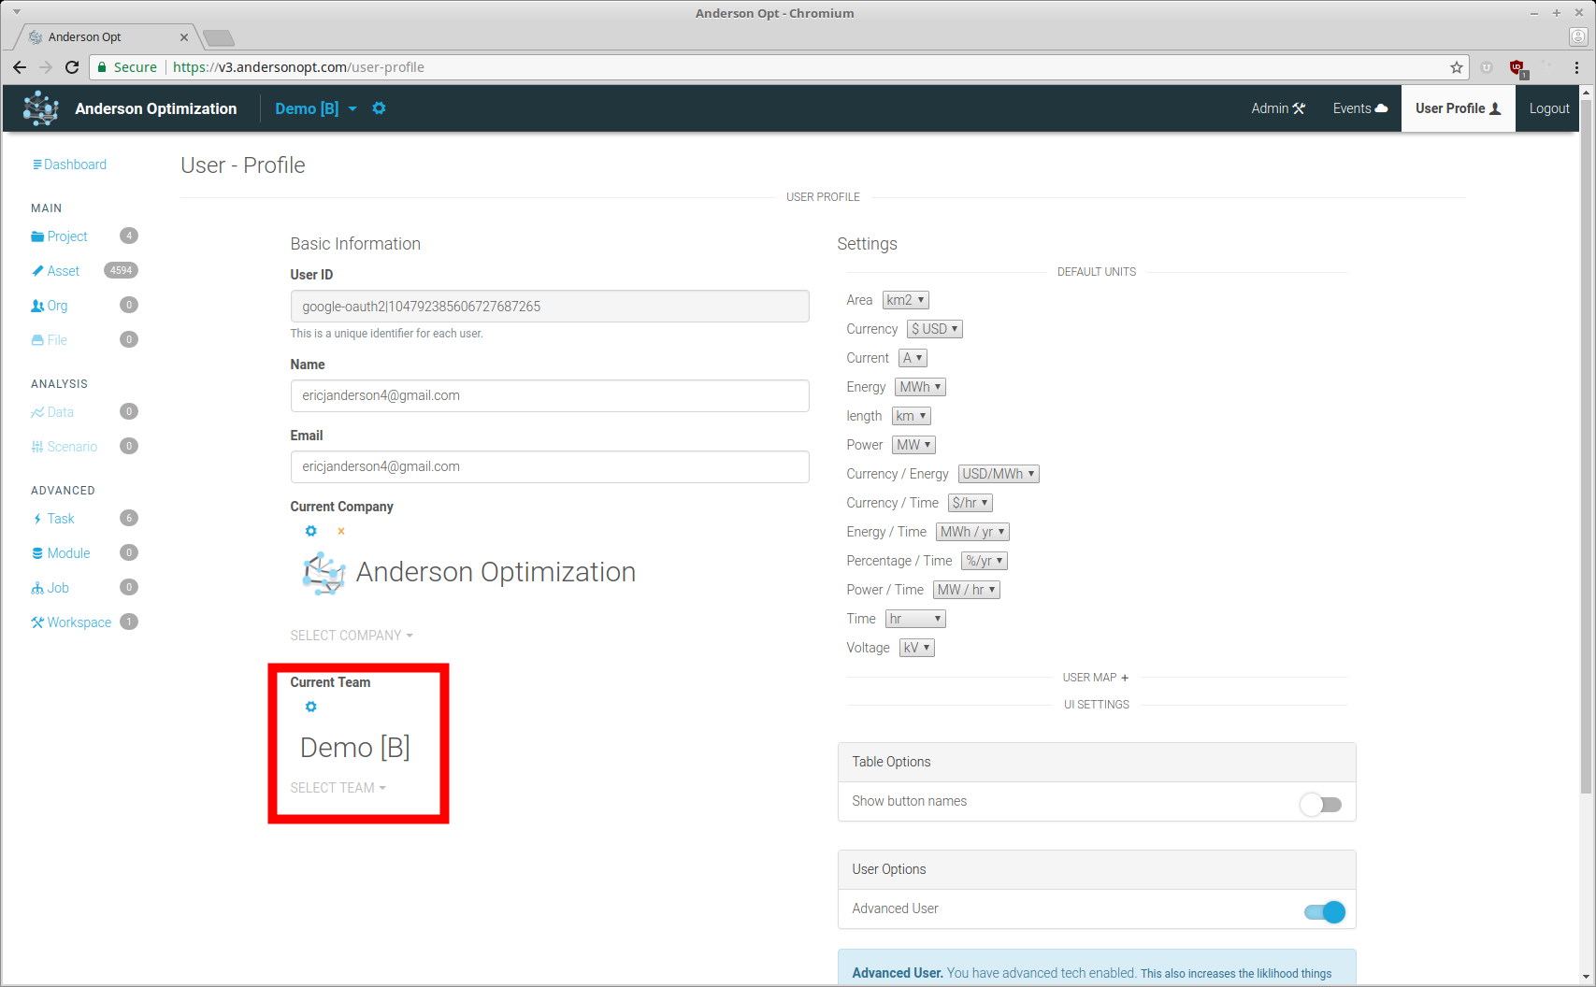Open the Area units dropdown
1596x987 pixels.
click(x=905, y=300)
